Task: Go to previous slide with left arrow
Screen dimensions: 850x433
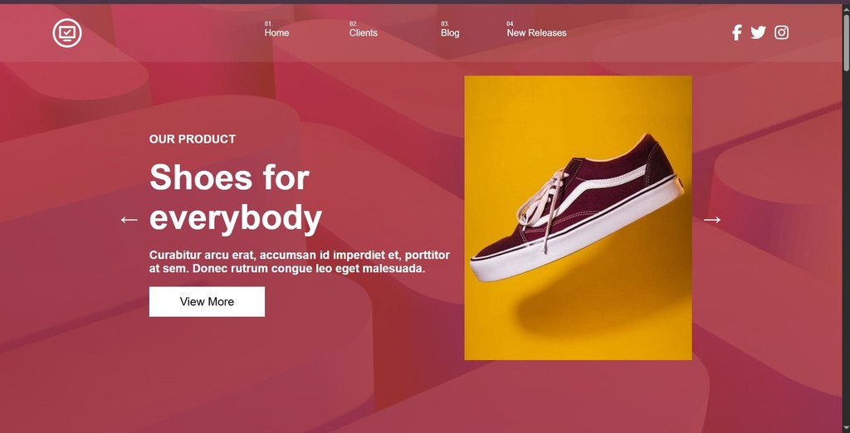Action: click(x=129, y=220)
